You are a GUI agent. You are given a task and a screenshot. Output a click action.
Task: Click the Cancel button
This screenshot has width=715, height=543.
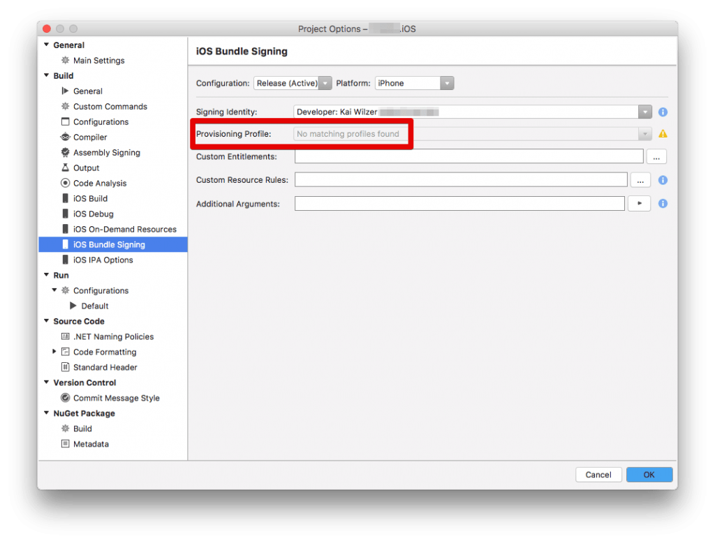click(598, 475)
